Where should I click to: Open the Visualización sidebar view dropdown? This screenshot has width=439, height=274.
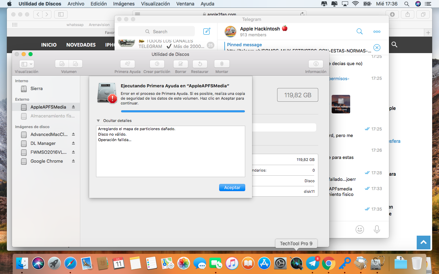pyautogui.click(x=26, y=64)
